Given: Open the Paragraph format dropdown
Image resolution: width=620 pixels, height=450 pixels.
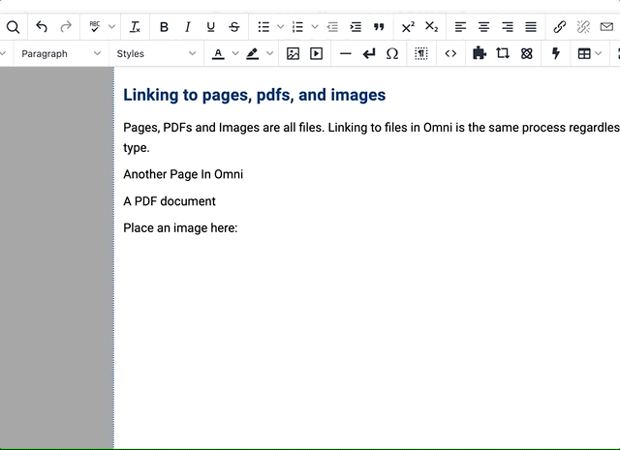Looking at the screenshot, I should 60,54.
